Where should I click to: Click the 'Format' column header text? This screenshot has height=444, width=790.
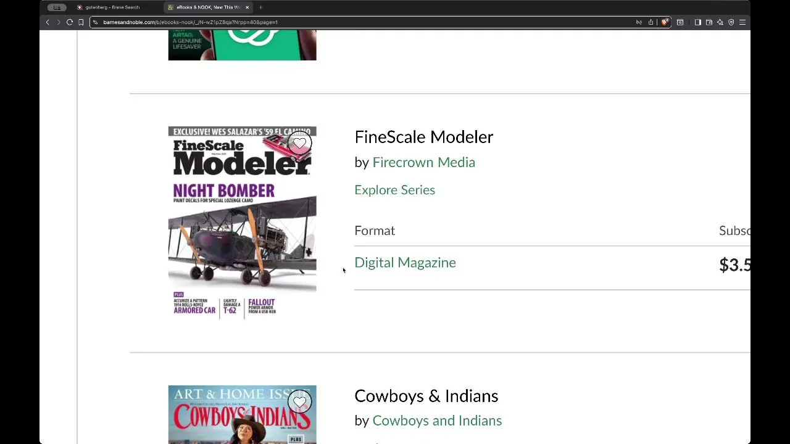pyautogui.click(x=375, y=231)
